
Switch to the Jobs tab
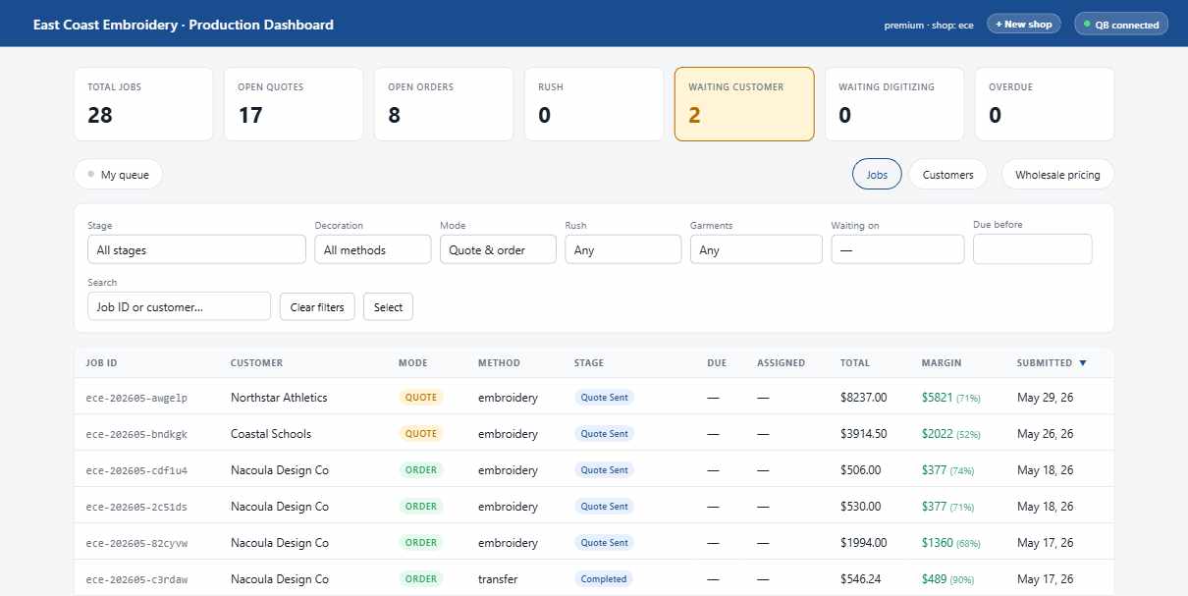click(x=877, y=175)
